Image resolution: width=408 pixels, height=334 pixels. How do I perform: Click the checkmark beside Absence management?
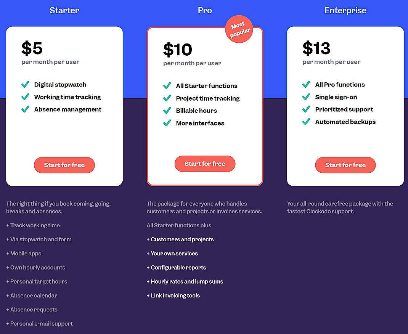click(x=25, y=109)
